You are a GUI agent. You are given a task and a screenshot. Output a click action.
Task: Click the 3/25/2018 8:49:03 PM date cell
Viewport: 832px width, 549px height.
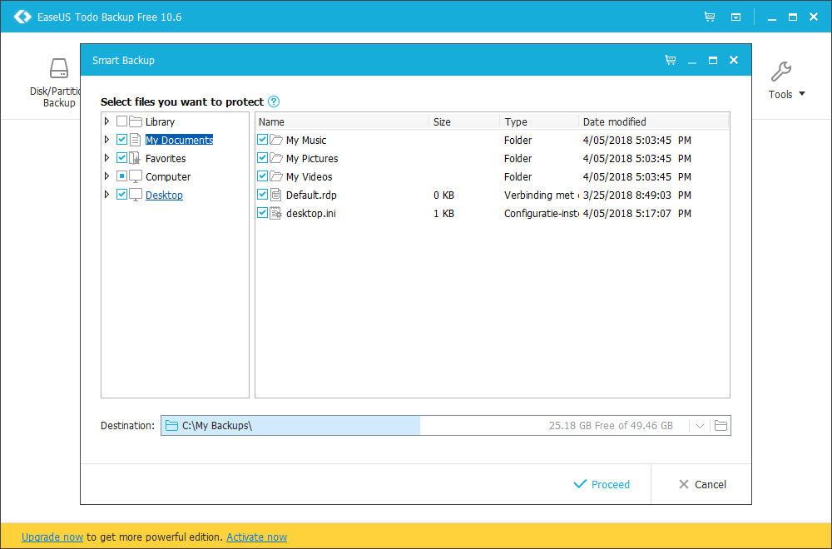pos(636,195)
